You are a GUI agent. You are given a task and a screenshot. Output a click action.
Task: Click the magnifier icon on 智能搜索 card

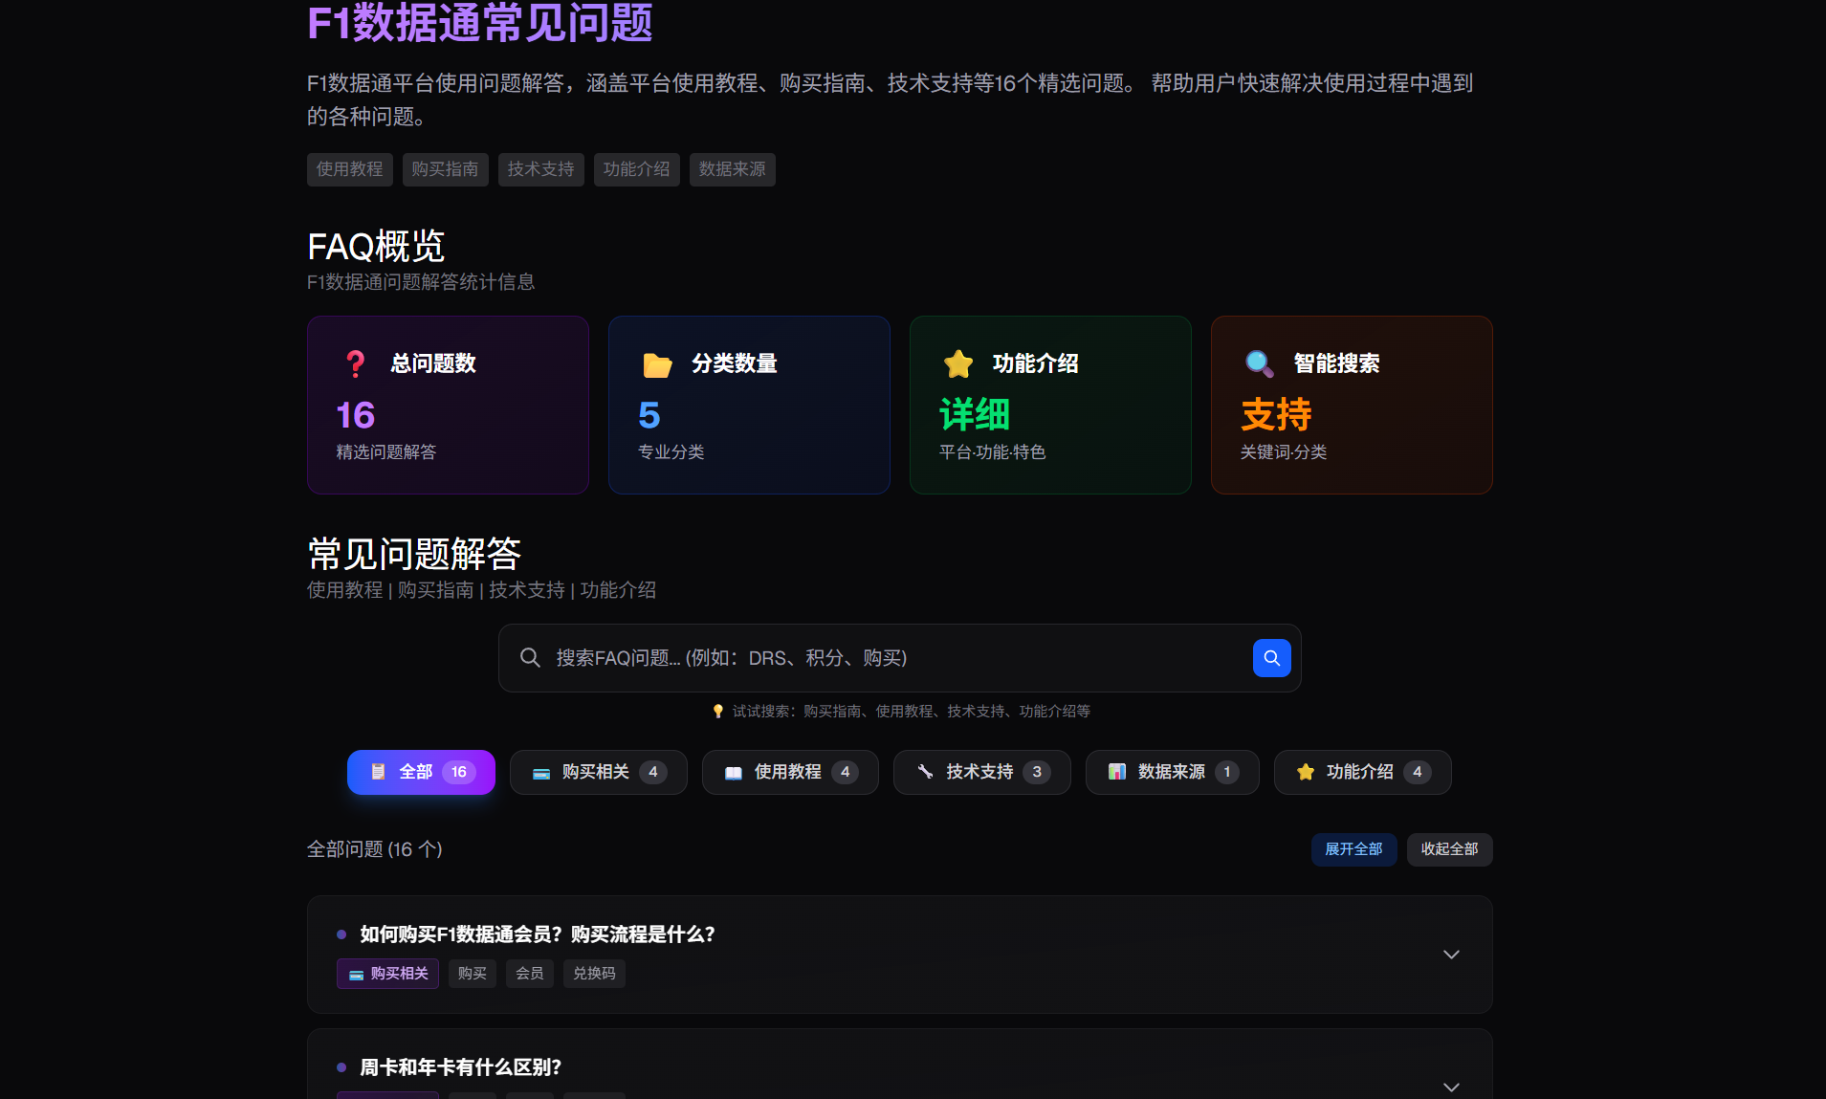point(1259,363)
